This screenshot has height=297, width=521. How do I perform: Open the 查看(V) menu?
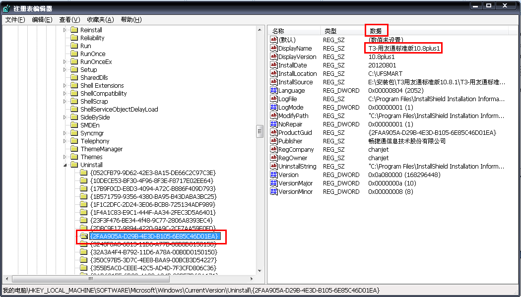pyautogui.click(x=70, y=20)
